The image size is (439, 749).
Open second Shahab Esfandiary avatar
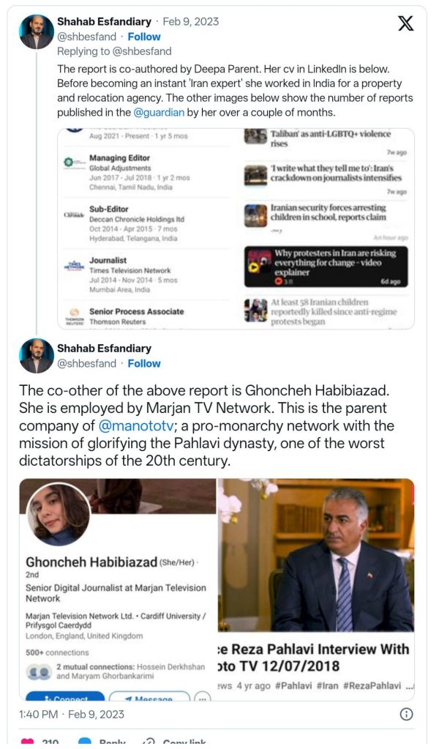coord(36,356)
